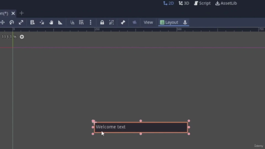The width and height of the screenshot is (265, 149).
Task: Select the Scale mode tool
Action: pos(21,22)
